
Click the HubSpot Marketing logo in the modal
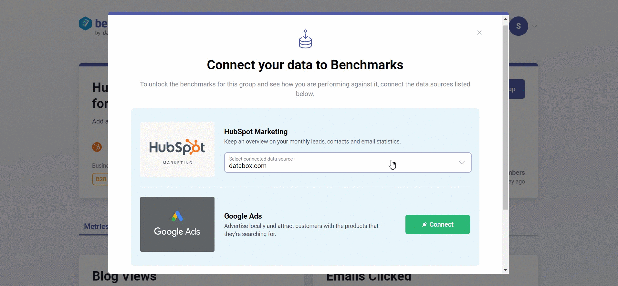177,149
